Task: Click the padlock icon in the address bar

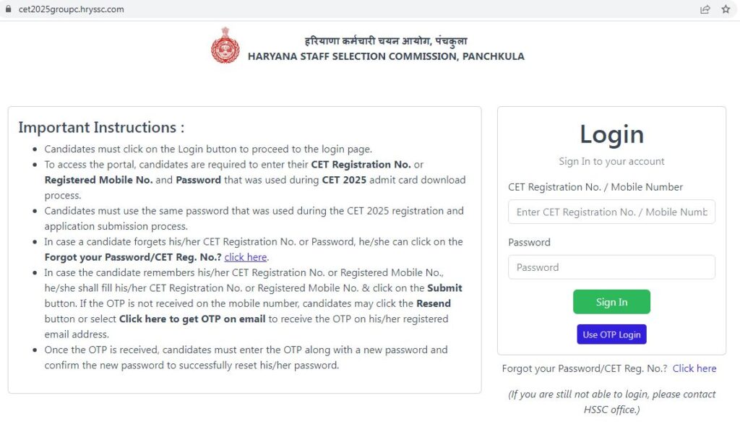Action: pos(8,9)
